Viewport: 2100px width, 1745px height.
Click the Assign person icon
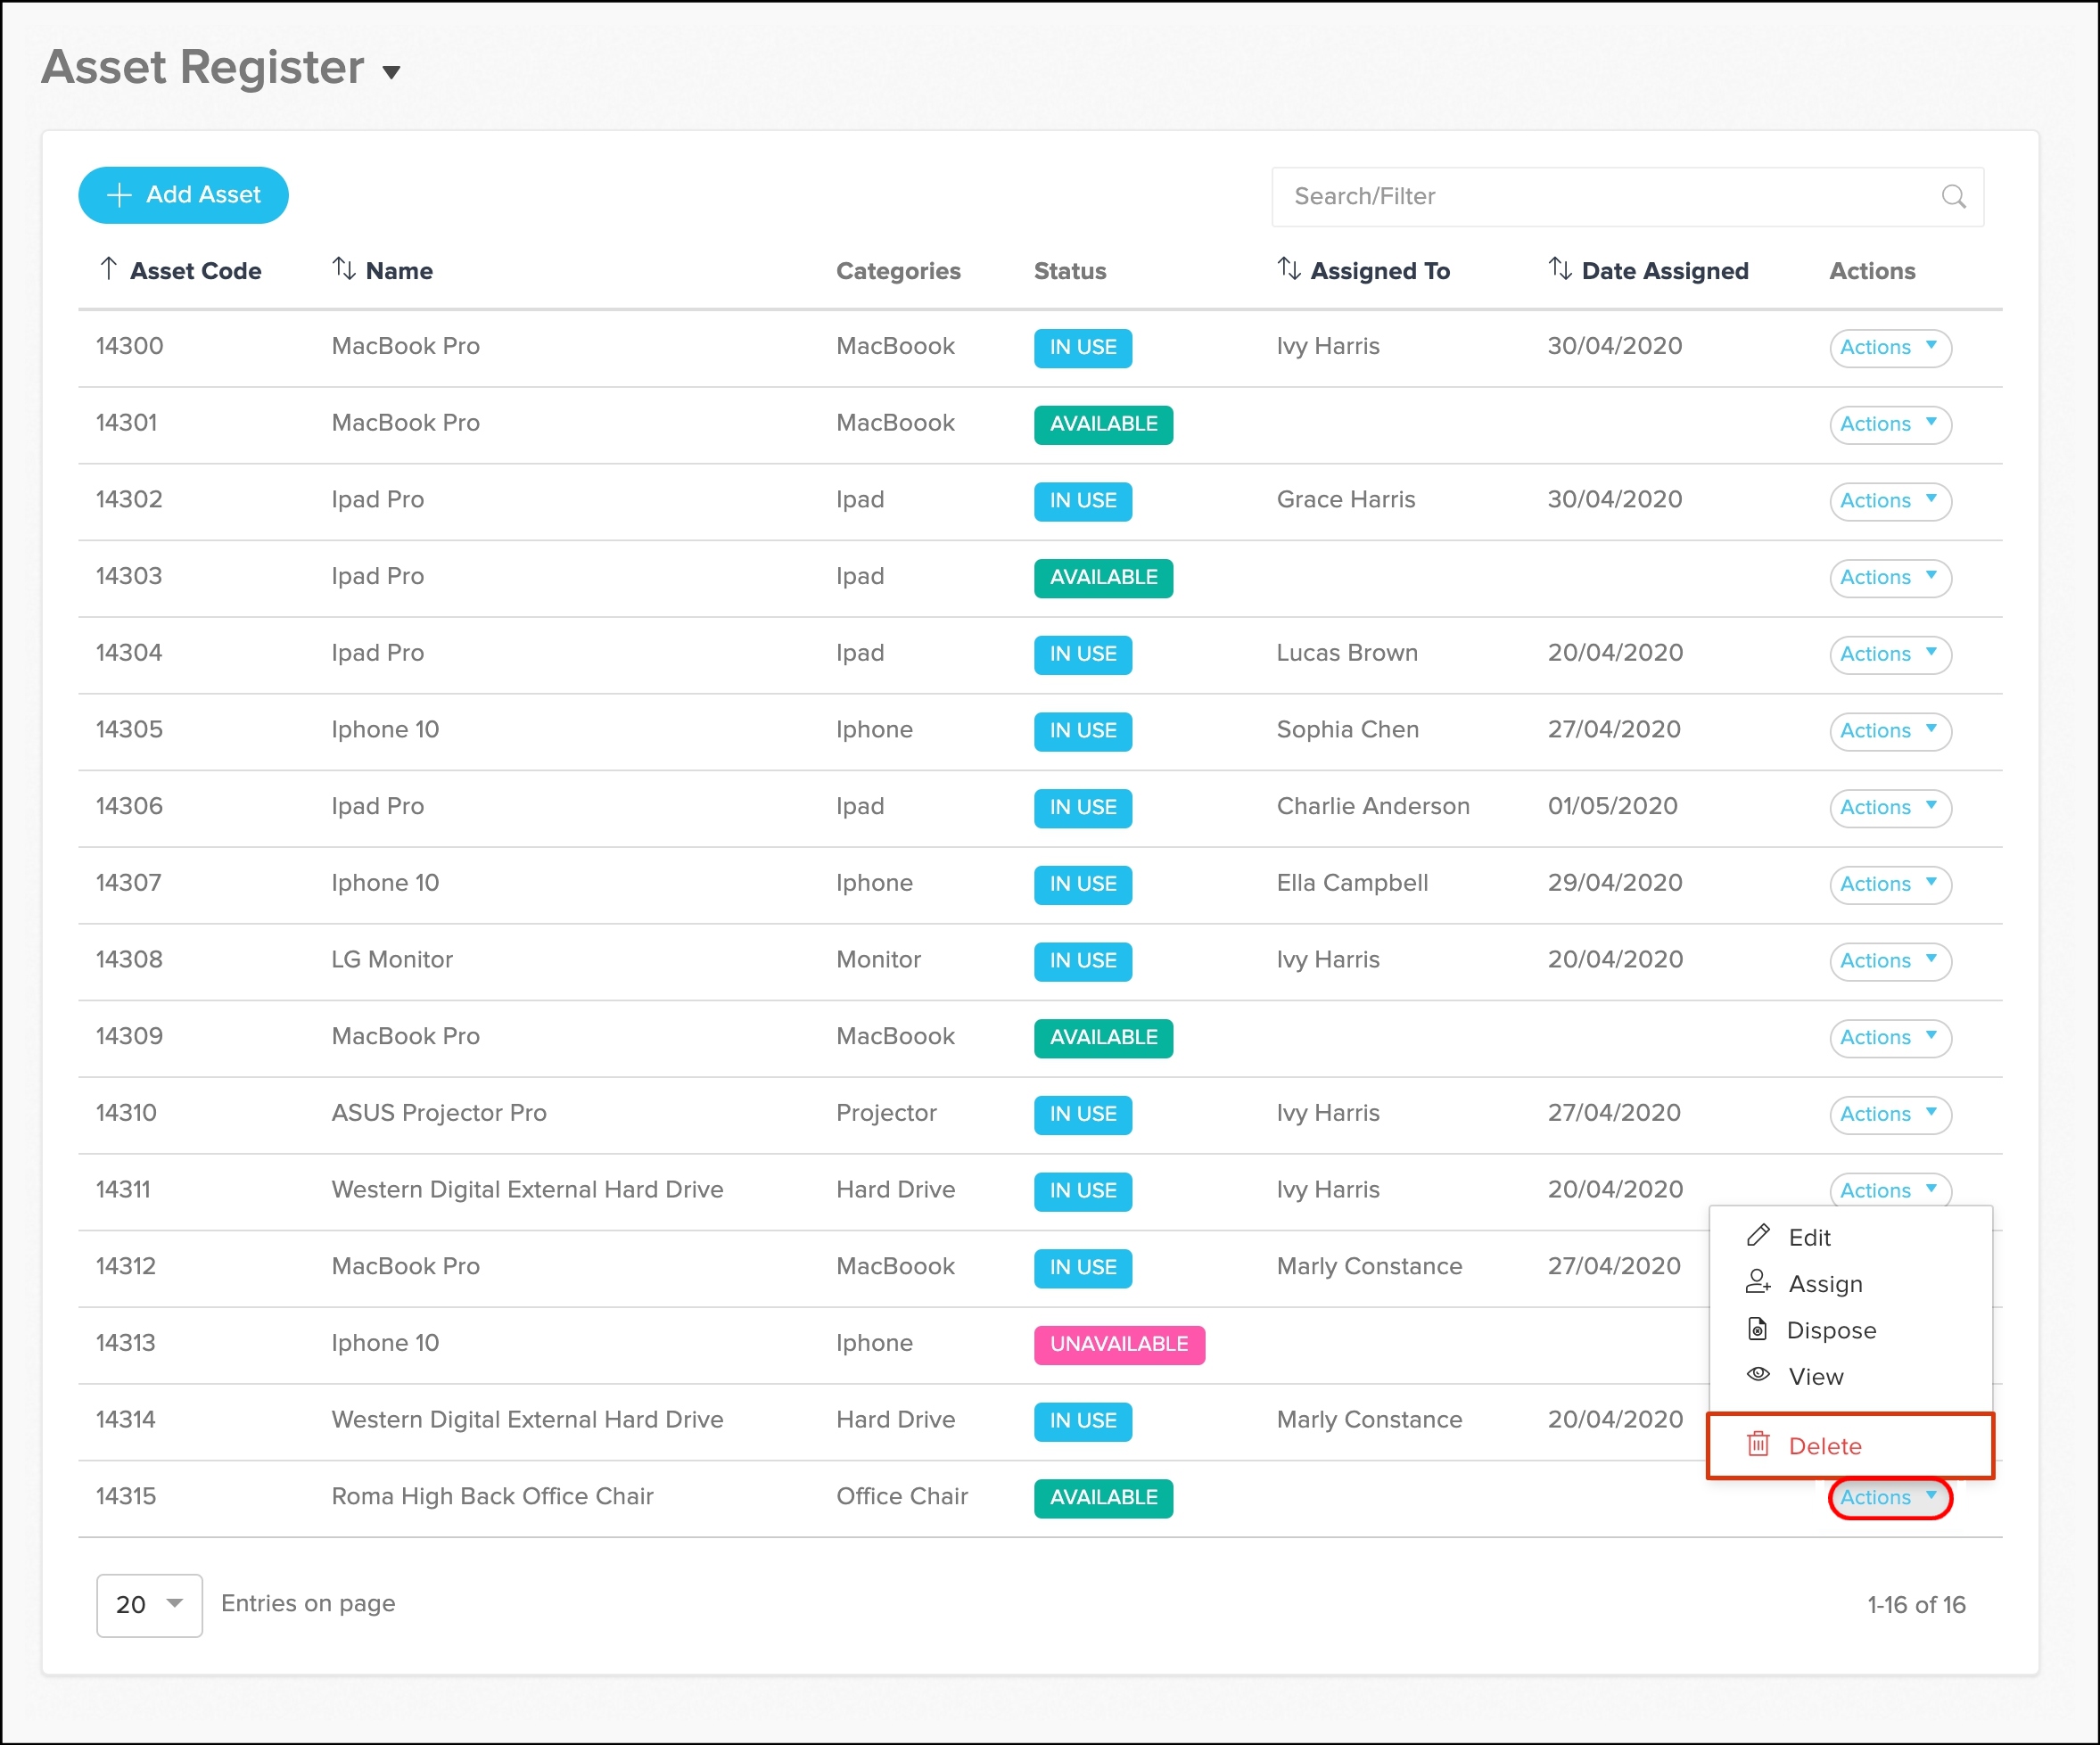click(x=1758, y=1282)
